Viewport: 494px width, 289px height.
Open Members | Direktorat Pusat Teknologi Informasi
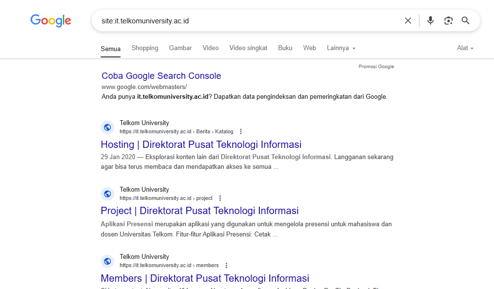(x=205, y=278)
